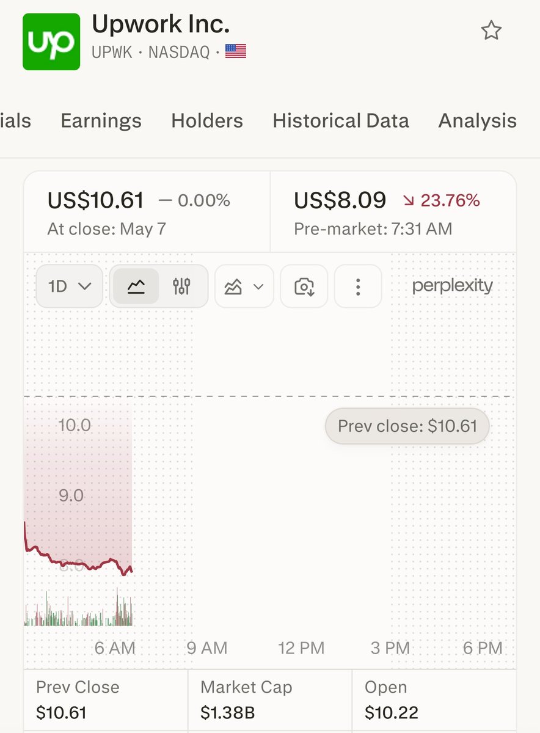Image resolution: width=540 pixels, height=733 pixels.
Task: Tap the Prev close $10.61 label
Action: (x=407, y=426)
